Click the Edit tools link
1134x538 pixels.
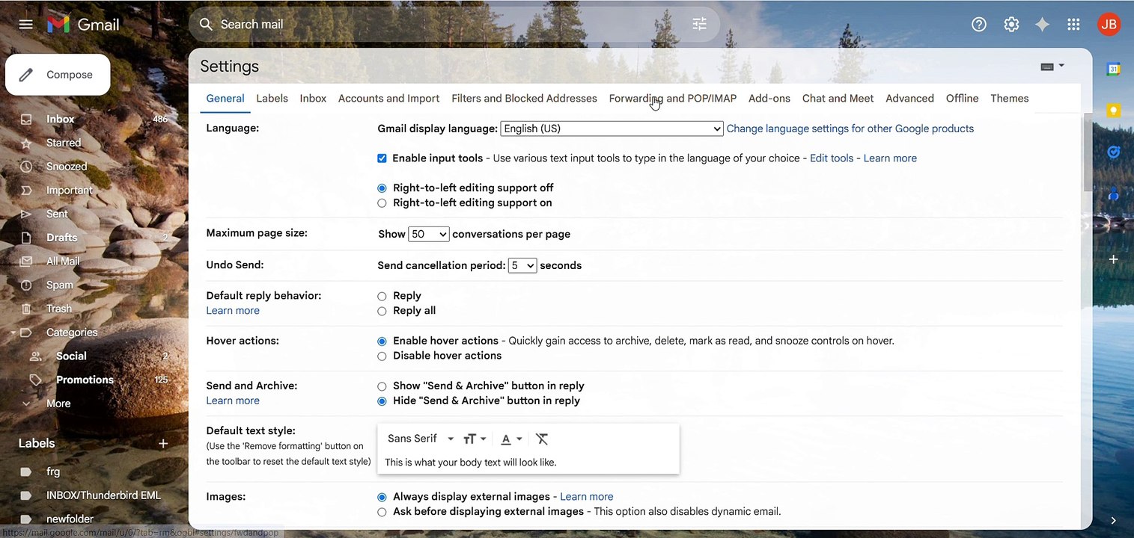tap(832, 158)
